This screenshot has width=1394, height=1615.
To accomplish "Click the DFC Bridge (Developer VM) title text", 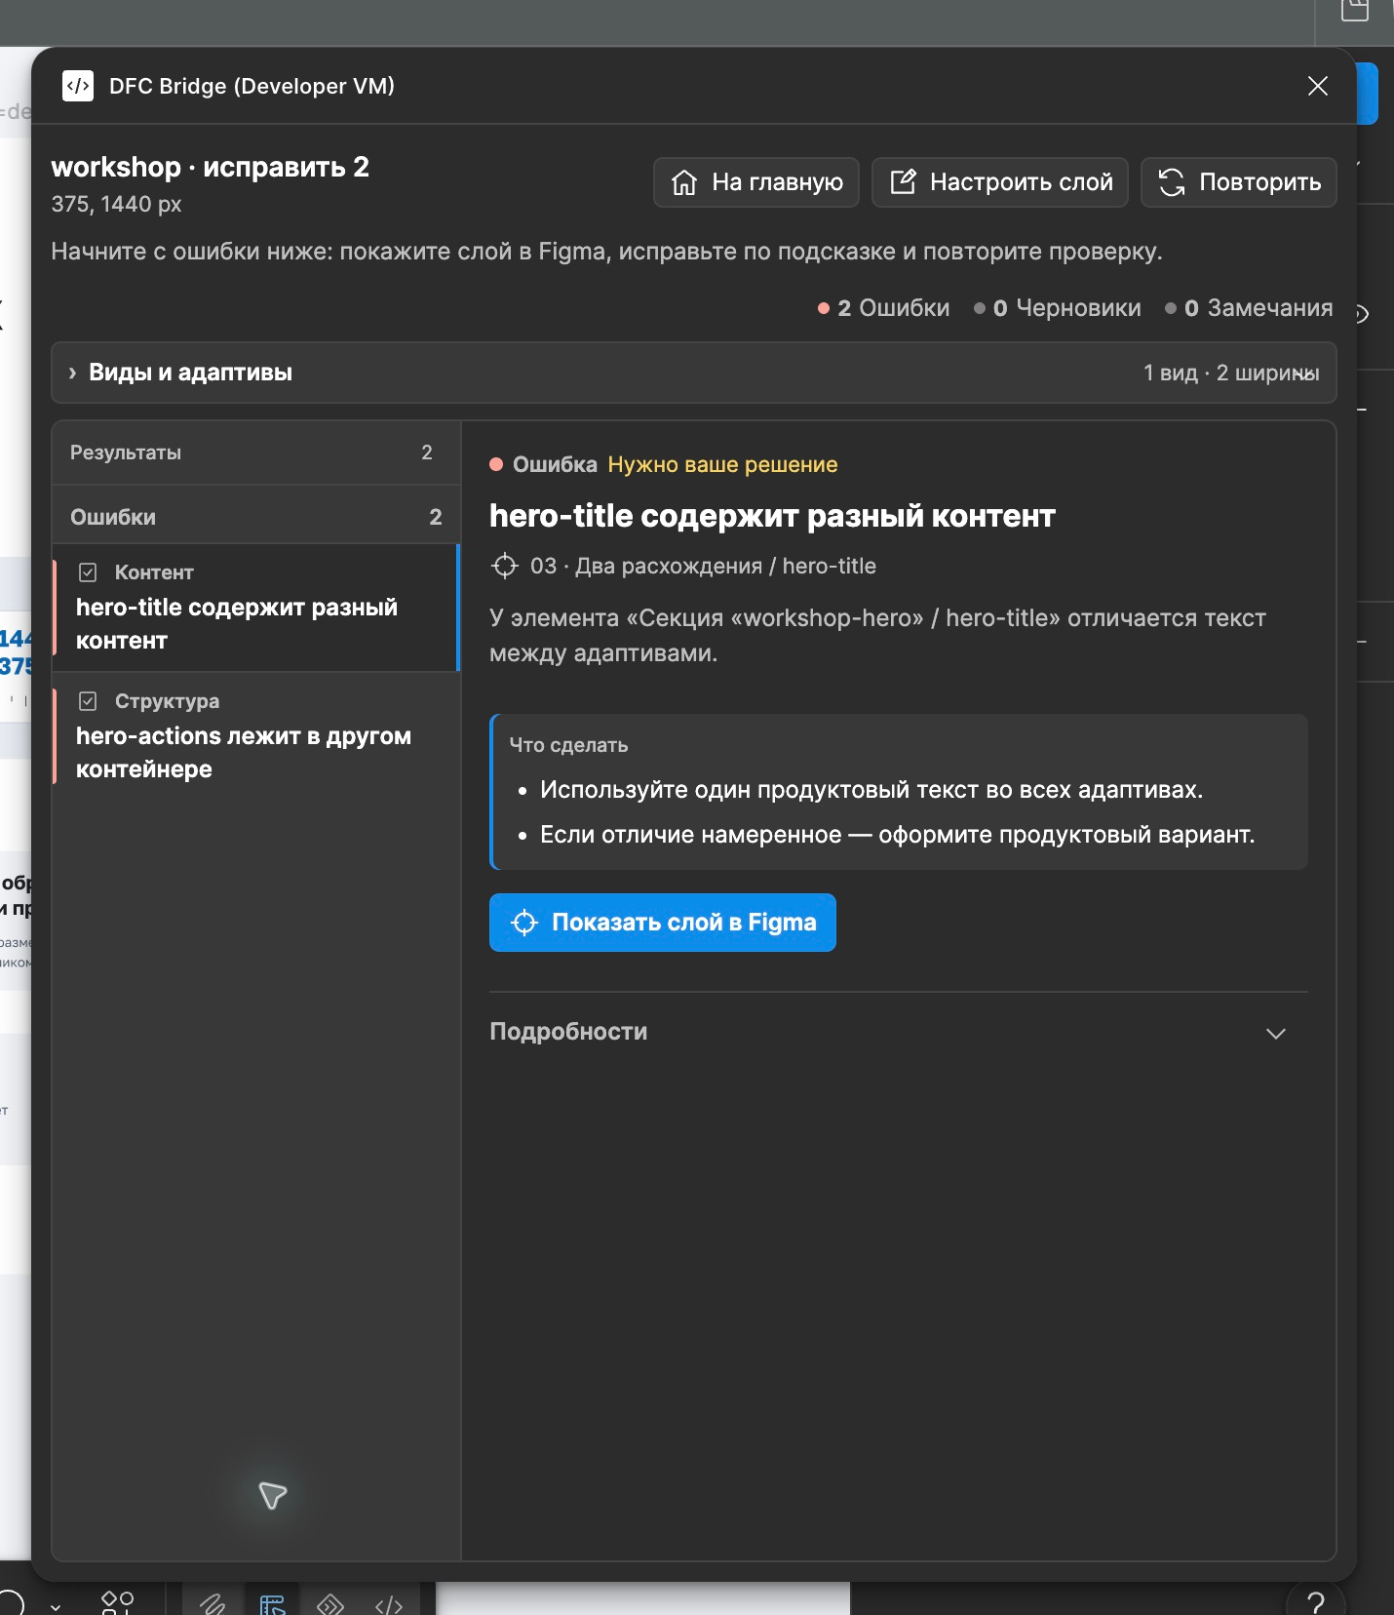I will click(252, 86).
